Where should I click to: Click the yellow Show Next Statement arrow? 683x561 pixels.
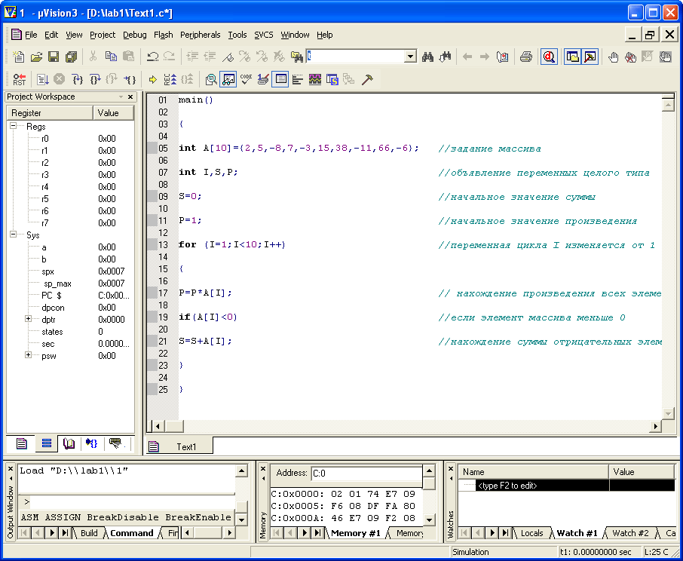pyautogui.click(x=152, y=79)
